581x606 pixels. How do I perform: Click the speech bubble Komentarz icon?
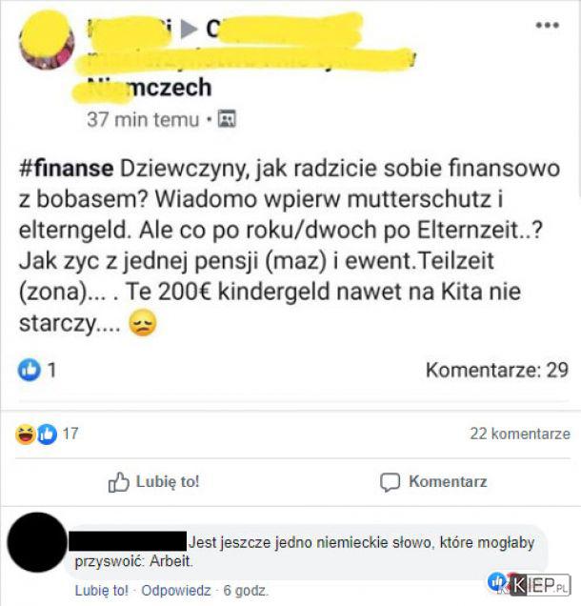(x=391, y=482)
